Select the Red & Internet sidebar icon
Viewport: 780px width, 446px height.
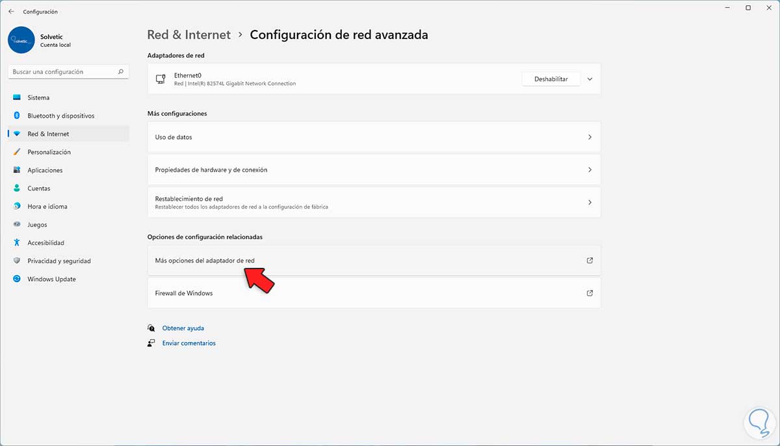pyautogui.click(x=17, y=134)
